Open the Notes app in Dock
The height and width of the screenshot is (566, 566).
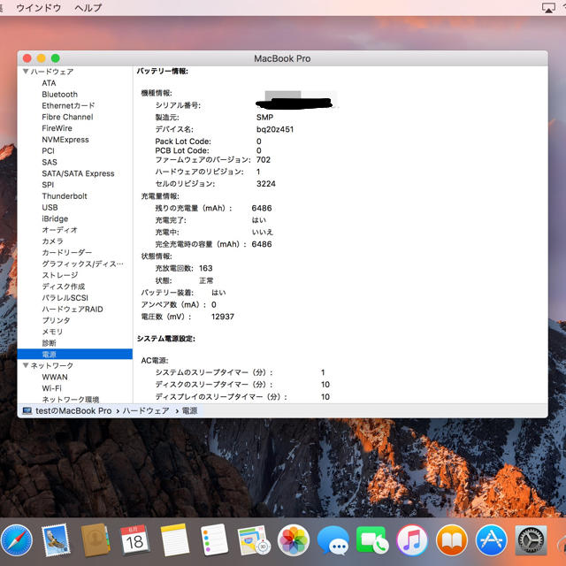tap(175, 540)
